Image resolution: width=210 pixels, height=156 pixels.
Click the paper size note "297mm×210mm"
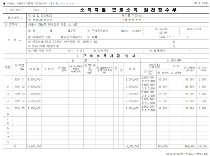tap(173, 154)
